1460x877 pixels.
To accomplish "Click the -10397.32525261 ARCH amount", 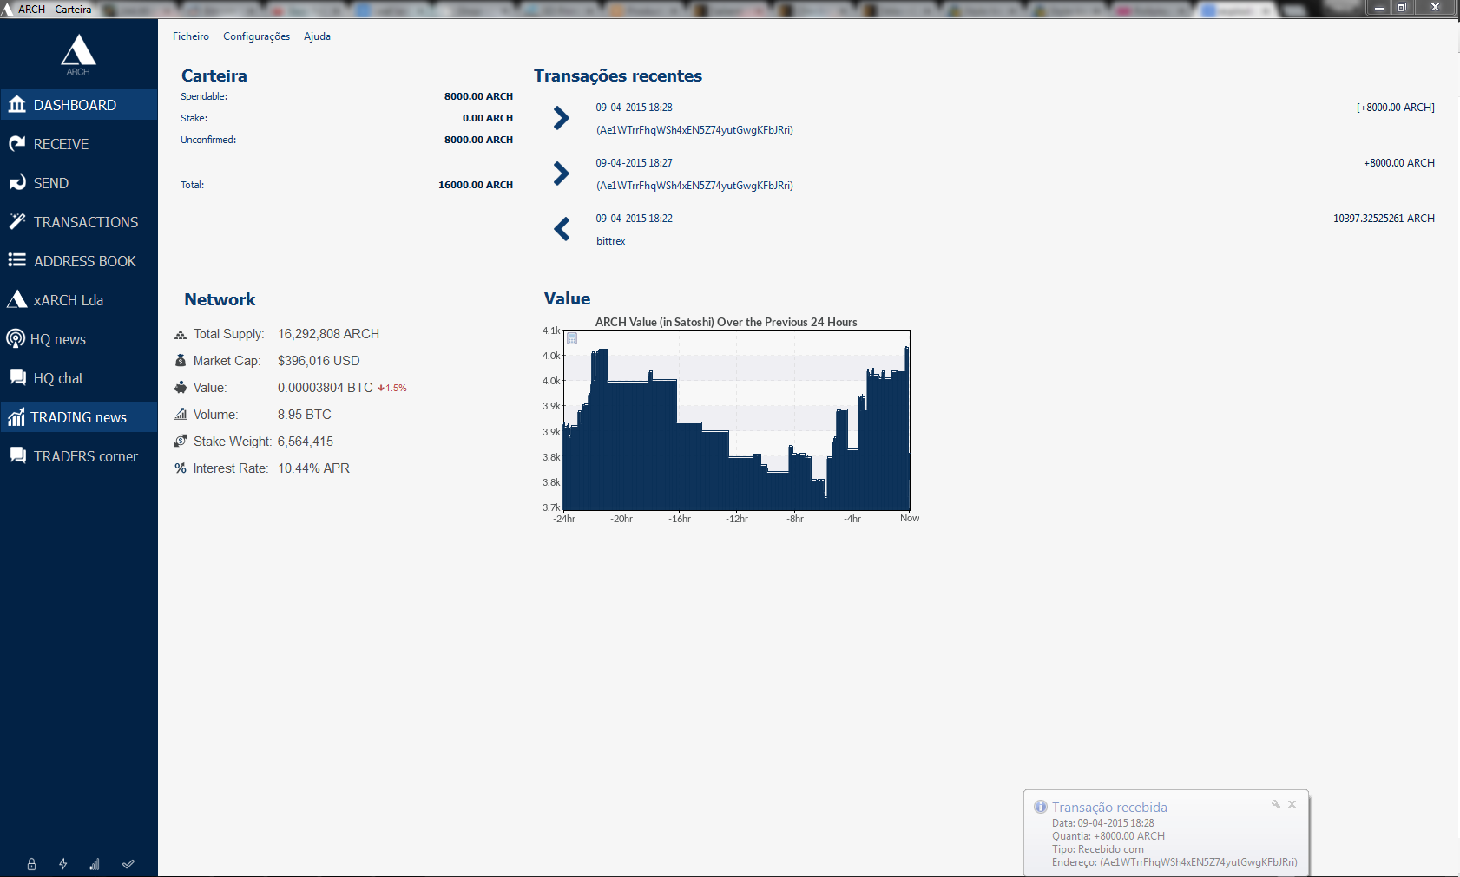I will 1383,219.
